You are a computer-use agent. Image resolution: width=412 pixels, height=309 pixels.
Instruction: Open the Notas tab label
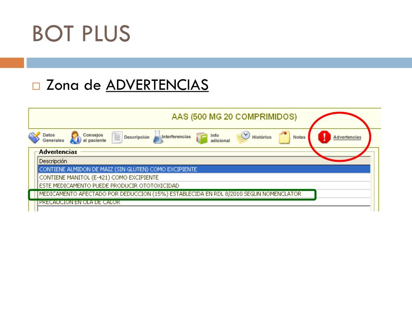click(299, 137)
